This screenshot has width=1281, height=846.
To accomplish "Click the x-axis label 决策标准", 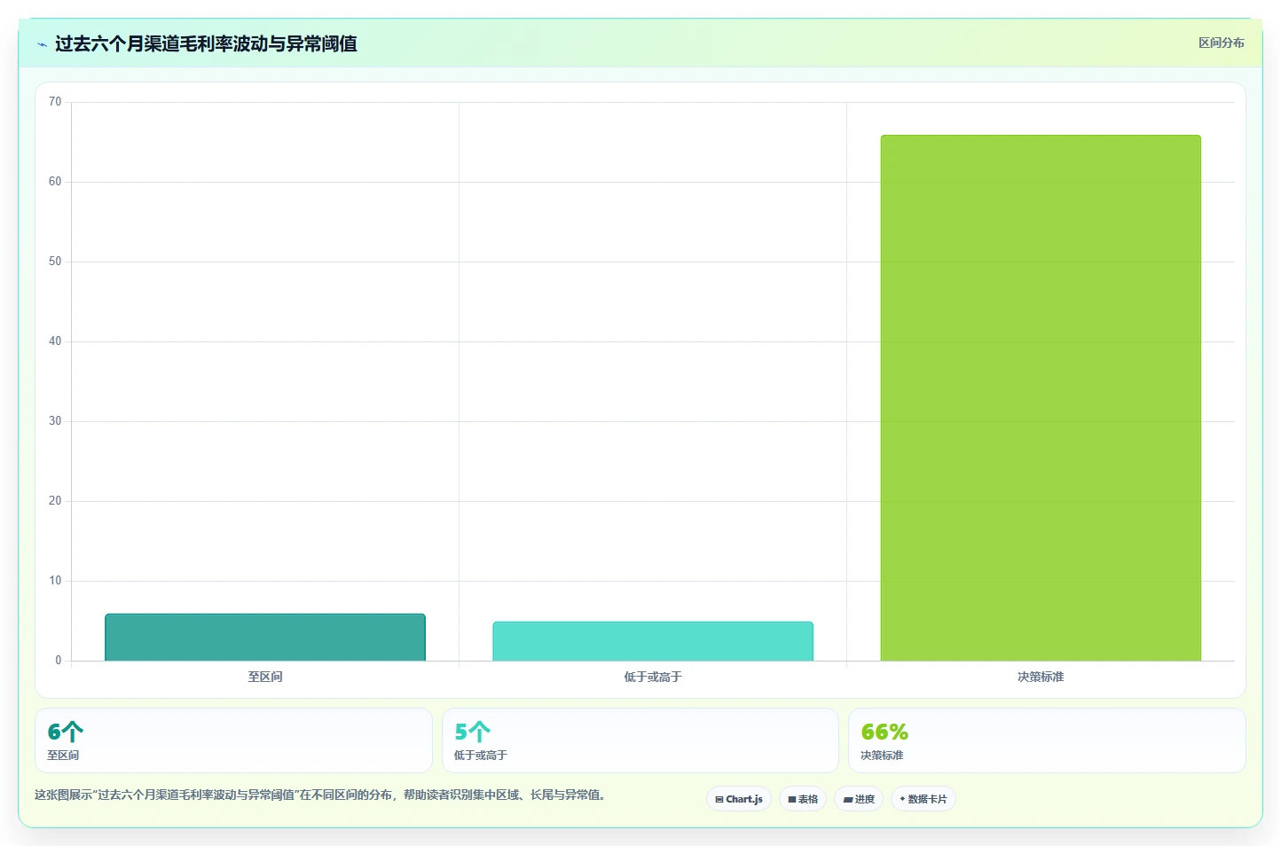I will pyautogui.click(x=1041, y=677).
